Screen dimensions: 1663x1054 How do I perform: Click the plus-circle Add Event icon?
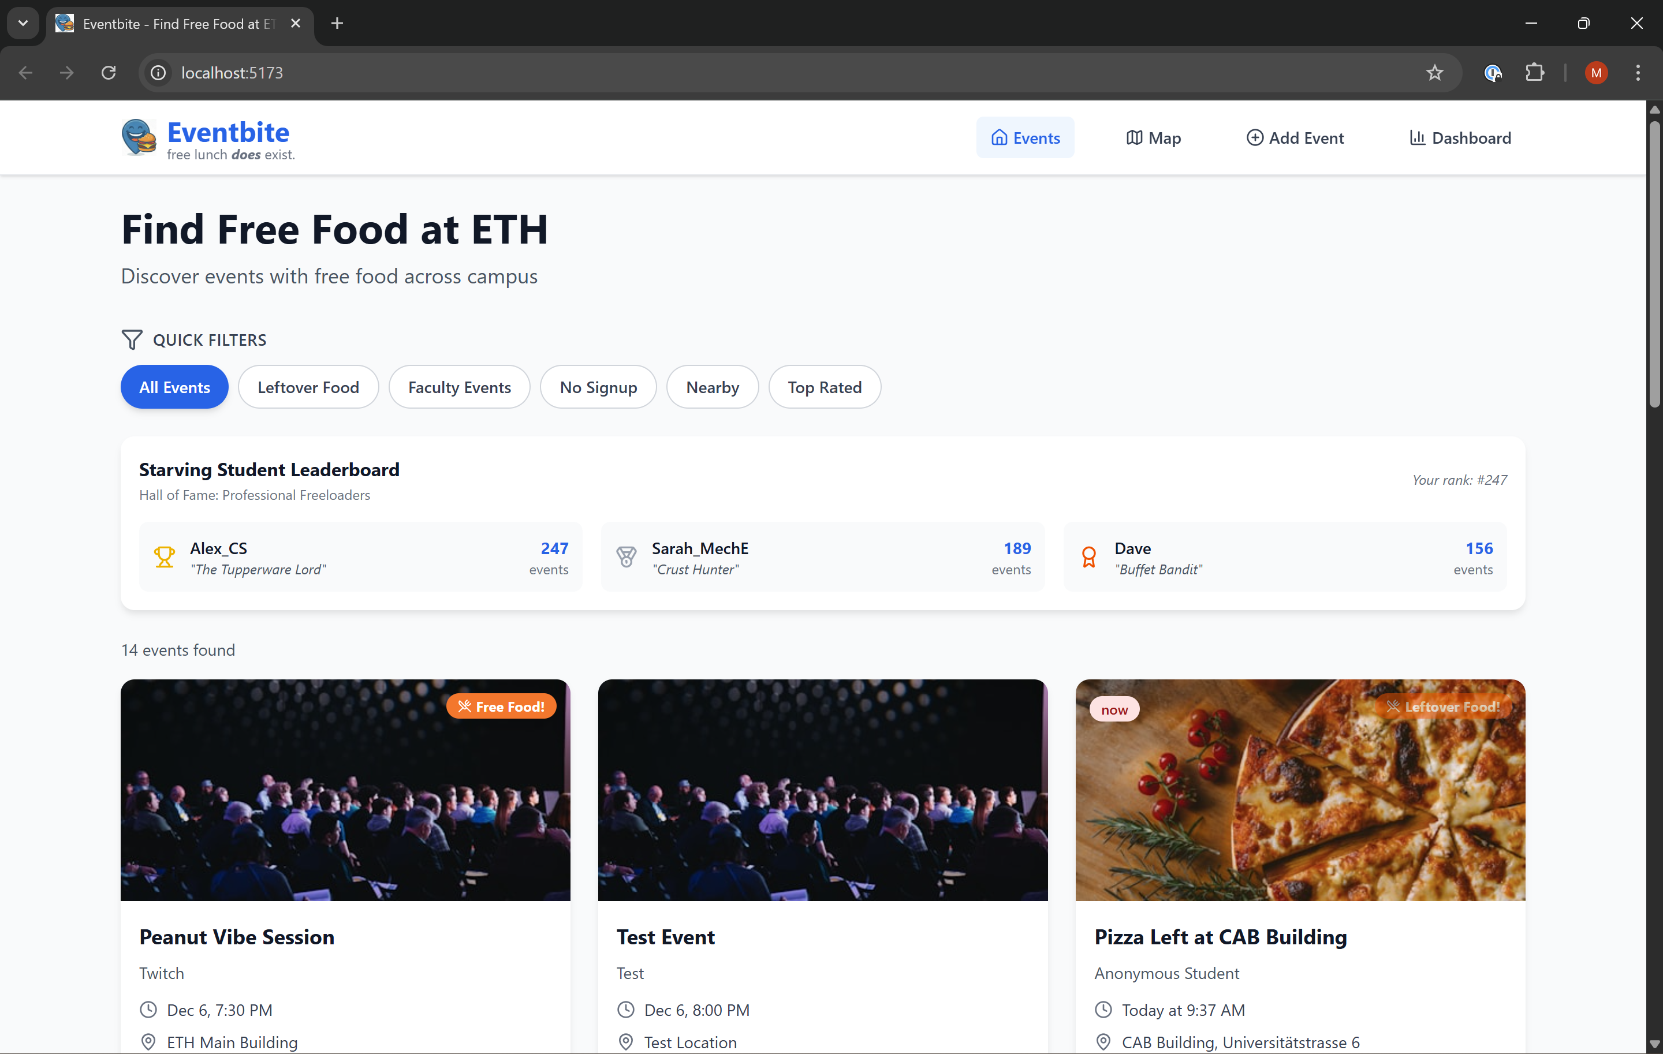click(x=1254, y=137)
